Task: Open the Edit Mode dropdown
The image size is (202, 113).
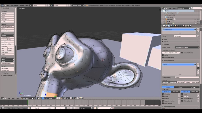Action: click(26, 98)
